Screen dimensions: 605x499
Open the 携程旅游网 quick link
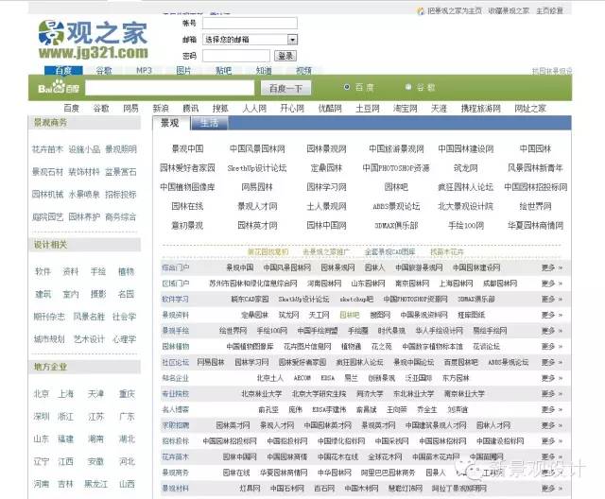(x=481, y=109)
